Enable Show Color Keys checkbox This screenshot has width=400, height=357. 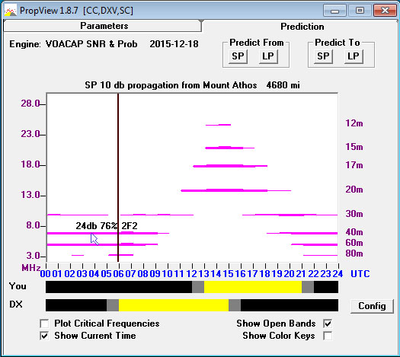pyautogui.click(x=328, y=336)
